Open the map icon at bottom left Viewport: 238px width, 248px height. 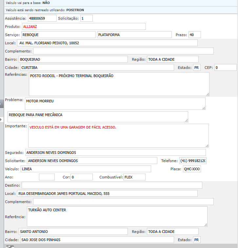tap(10, 246)
